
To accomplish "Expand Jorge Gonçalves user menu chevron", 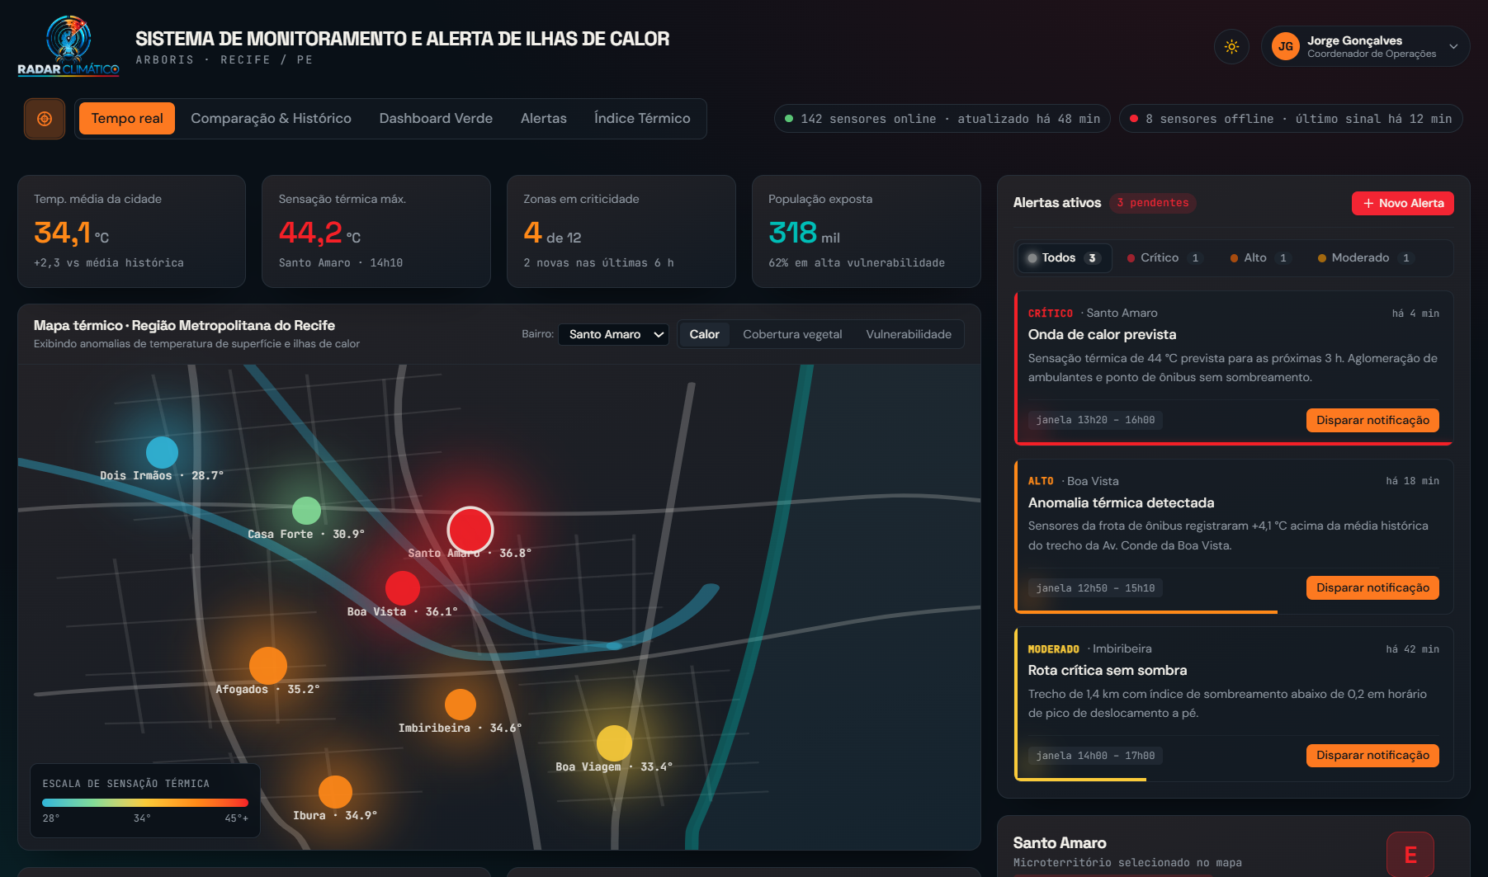I will (x=1453, y=47).
